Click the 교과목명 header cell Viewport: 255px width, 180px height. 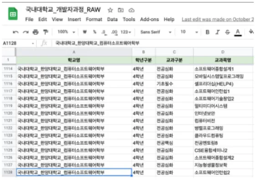coord(223,60)
